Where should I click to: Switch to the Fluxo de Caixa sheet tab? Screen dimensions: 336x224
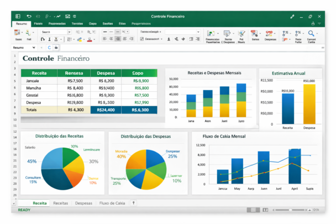pyautogui.click(x=112, y=203)
